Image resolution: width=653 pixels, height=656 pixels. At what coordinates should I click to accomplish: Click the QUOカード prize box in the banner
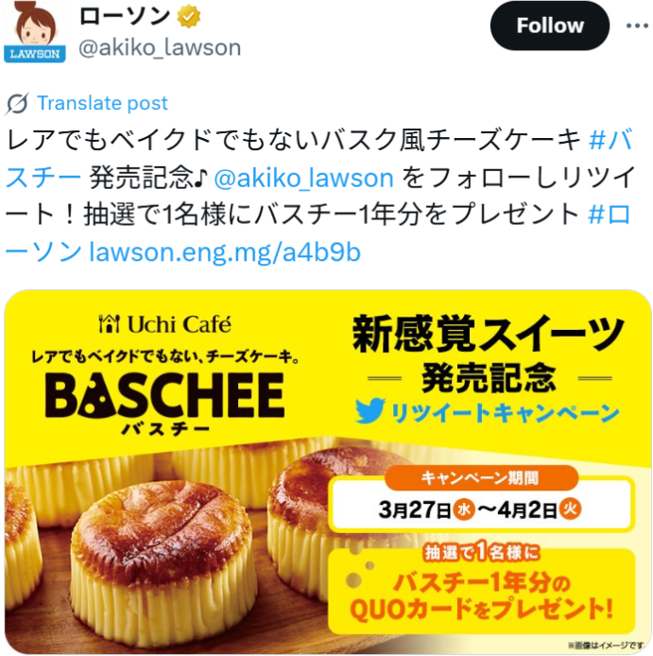[x=482, y=589]
